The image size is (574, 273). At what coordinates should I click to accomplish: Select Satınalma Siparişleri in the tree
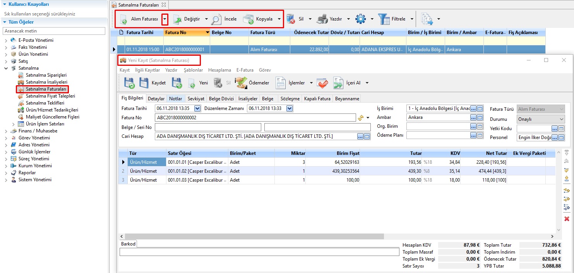pos(46,75)
